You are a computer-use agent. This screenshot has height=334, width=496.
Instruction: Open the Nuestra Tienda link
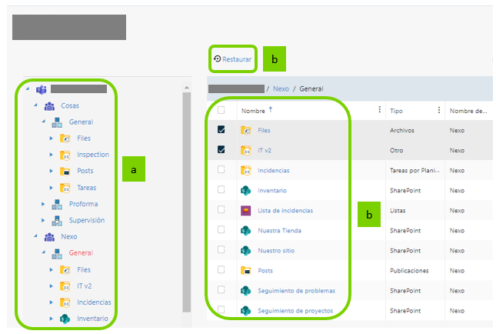pos(280,230)
